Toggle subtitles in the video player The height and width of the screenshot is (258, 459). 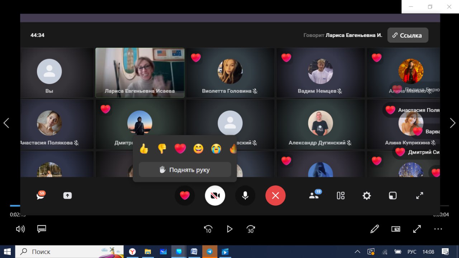click(x=42, y=229)
